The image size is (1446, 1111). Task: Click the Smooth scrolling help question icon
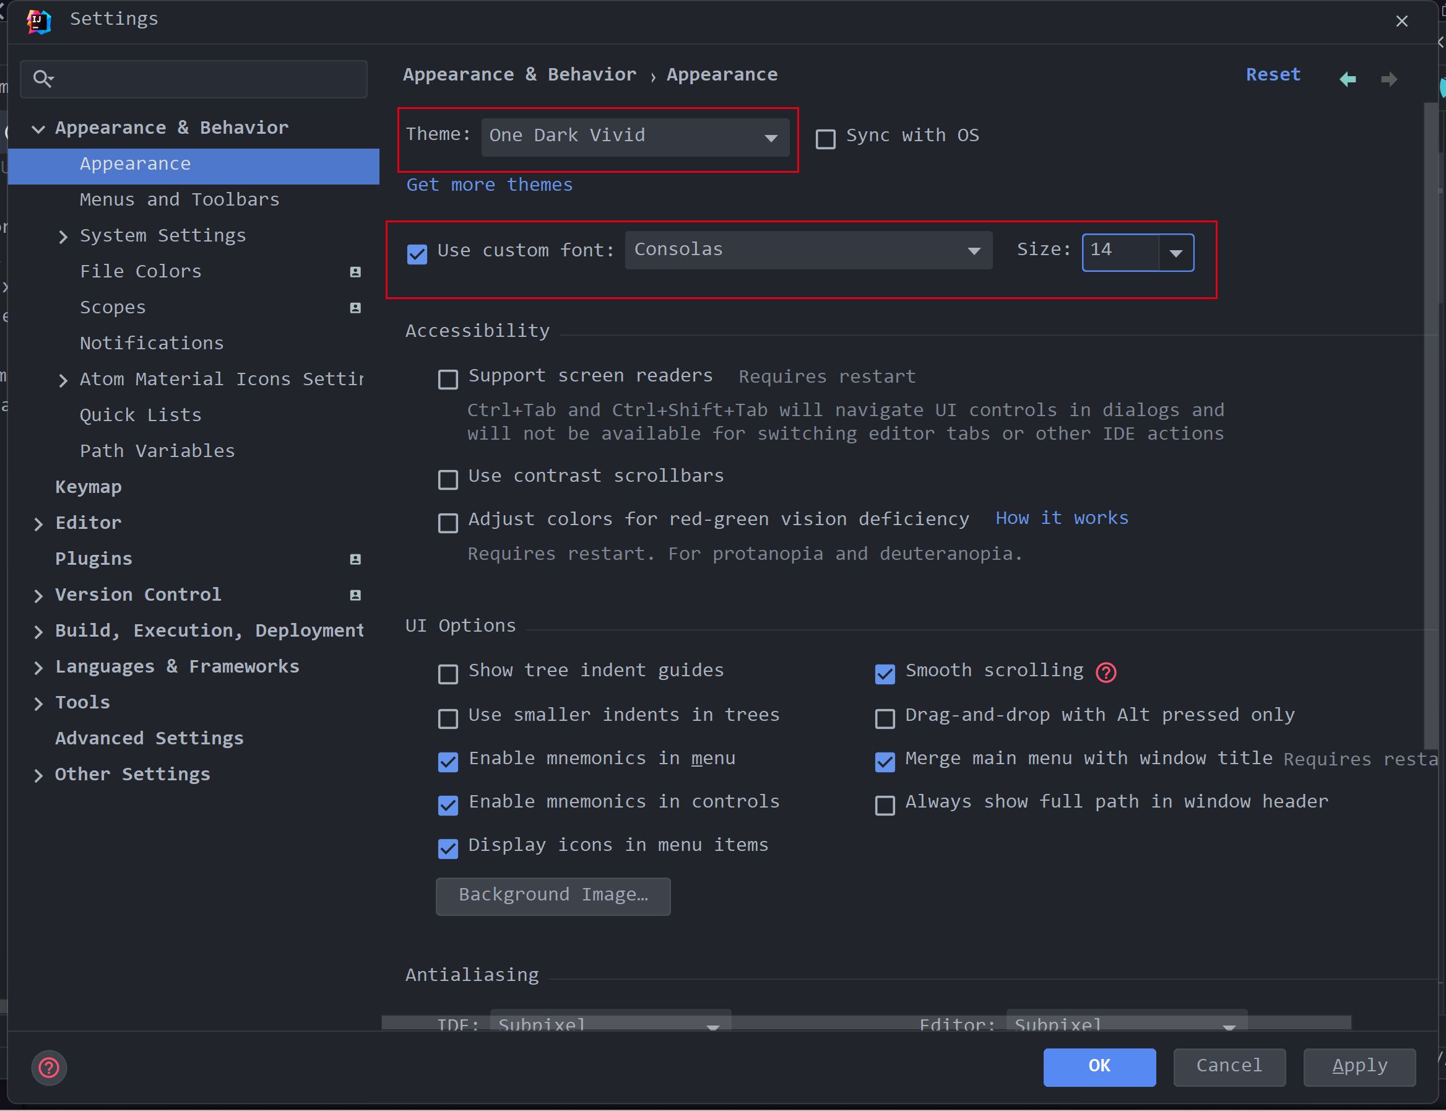tap(1106, 672)
